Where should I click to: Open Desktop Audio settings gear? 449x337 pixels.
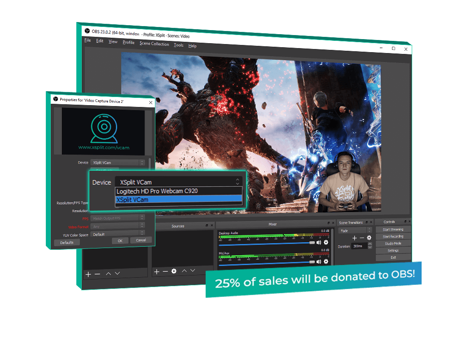326,243
